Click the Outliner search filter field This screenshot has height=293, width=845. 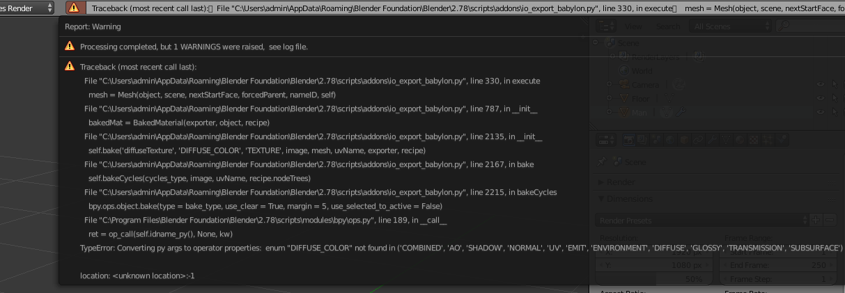click(x=812, y=26)
